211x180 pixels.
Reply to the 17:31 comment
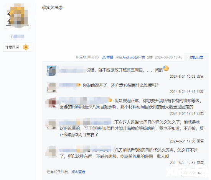tap(200, 113)
